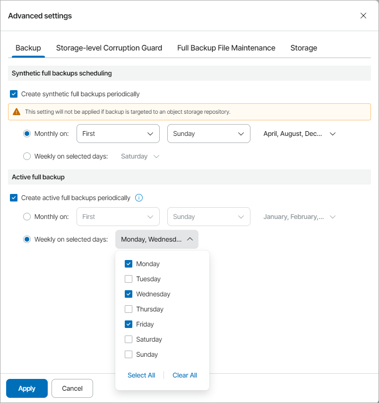
Task: Collapse the Monday, Wednesd... days dropdown
Action: tap(157, 239)
